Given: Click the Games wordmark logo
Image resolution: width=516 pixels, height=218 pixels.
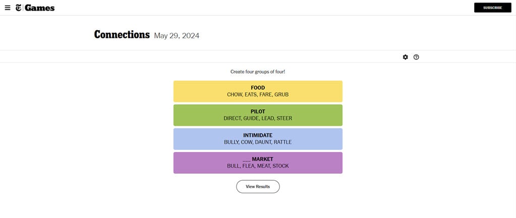Looking at the screenshot, I should (x=39, y=8).
